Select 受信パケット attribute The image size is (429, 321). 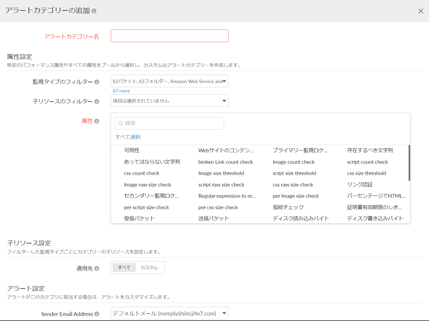click(139, 218)
